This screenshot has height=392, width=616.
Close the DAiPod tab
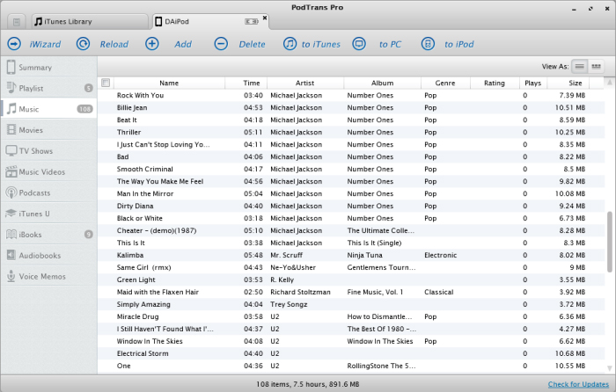[265, 18]
